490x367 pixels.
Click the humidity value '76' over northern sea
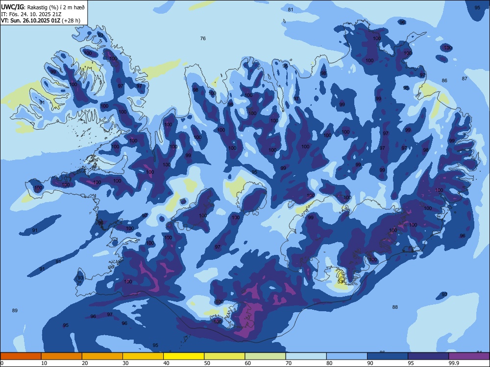203,38
